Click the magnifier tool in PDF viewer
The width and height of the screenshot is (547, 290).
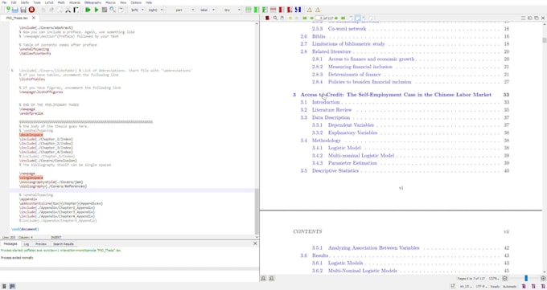275,18
